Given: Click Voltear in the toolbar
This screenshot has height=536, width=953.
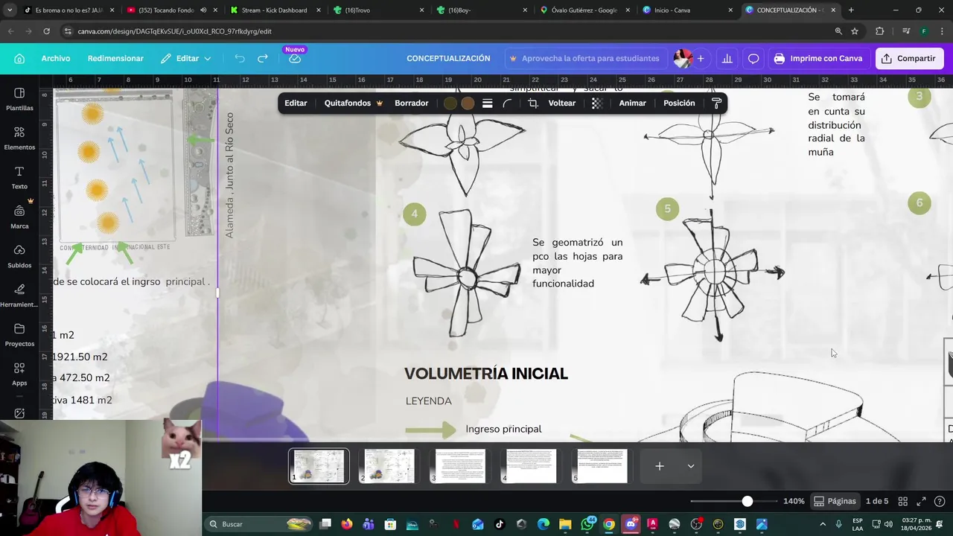Looking at the screenshot, I should pyautogui.click(x=562, y=103).
